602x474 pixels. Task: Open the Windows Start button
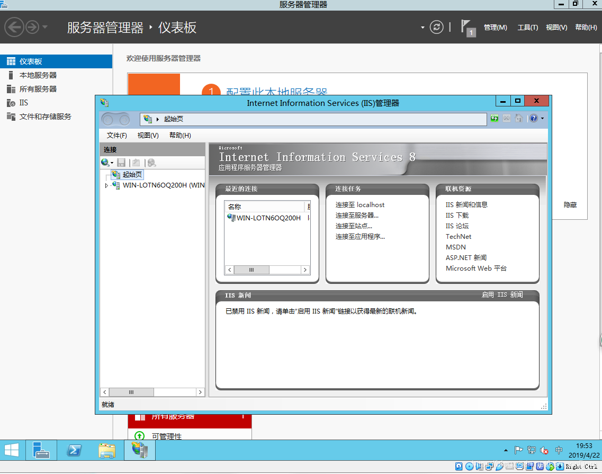12,450
